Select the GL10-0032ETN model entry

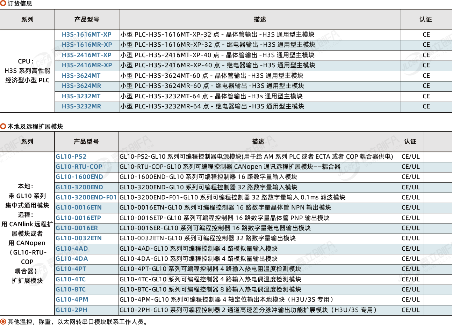click(x=79, y=238)
